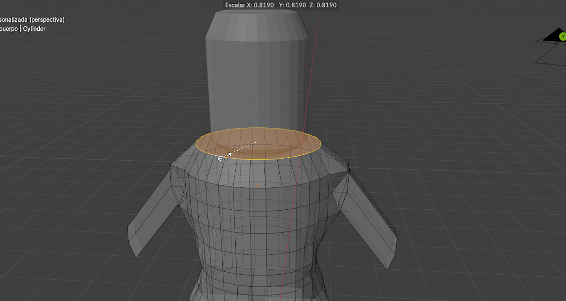Click the wireframe camera box

tap(550, 52)
